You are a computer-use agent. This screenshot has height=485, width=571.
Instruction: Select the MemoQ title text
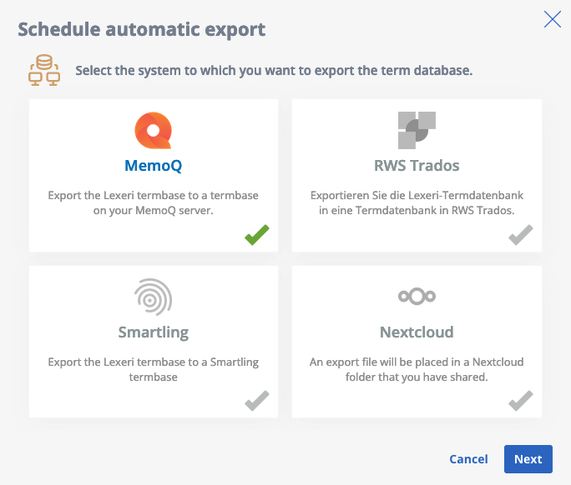pos(153,165)
